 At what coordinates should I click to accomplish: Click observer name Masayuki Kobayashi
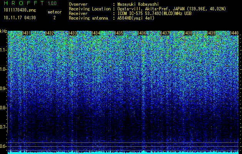click(x=138, y=4)
